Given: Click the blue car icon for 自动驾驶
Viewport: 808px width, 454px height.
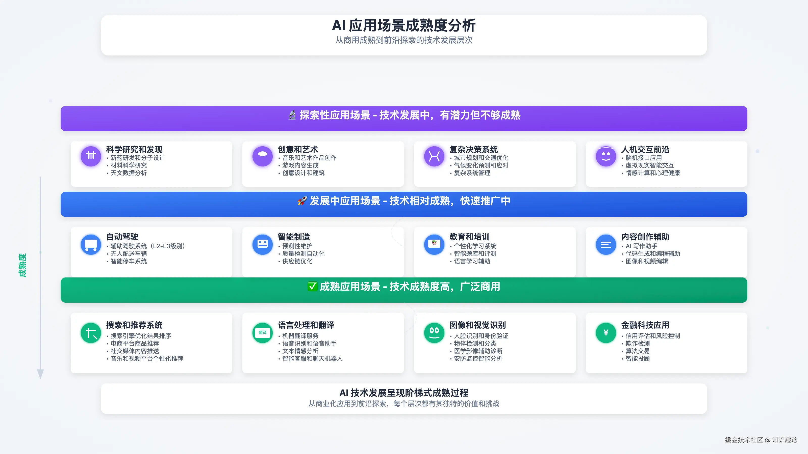Looking at the screenshot, I should tap(91, 244).
